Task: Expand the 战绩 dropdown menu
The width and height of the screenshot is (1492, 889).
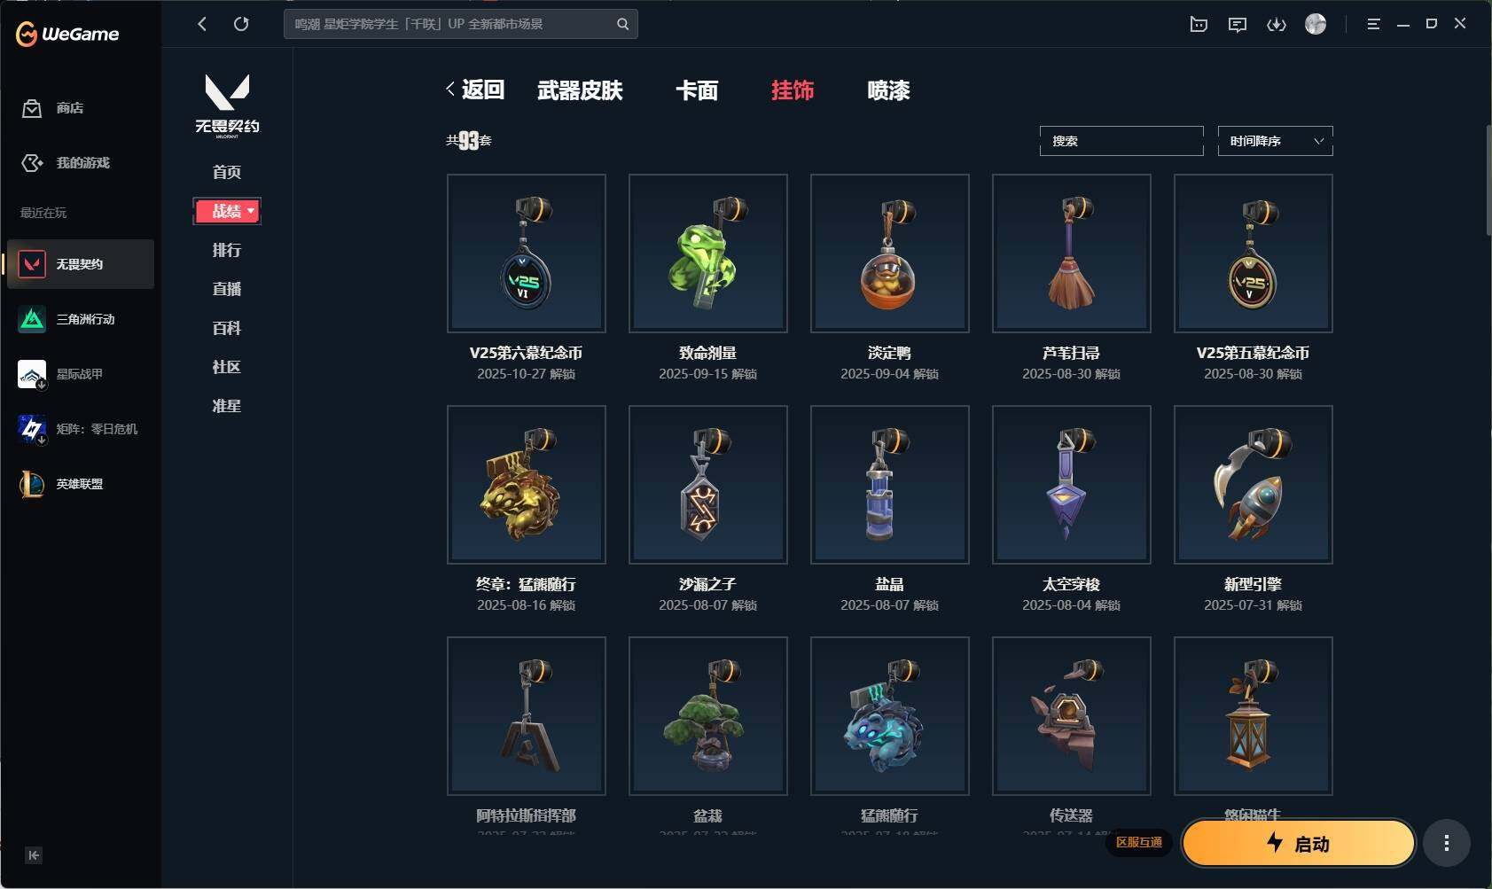Action: tap(227, 211)
